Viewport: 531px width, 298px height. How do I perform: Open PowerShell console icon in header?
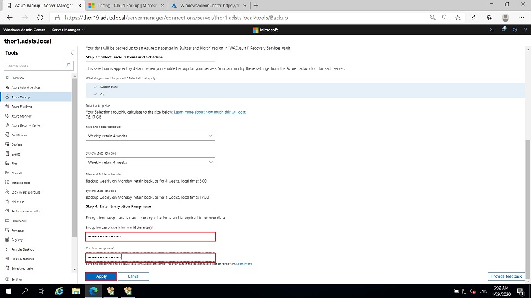point(492,30)
